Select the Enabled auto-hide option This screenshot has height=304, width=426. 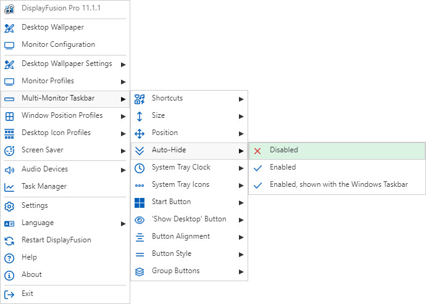(282, 168)
